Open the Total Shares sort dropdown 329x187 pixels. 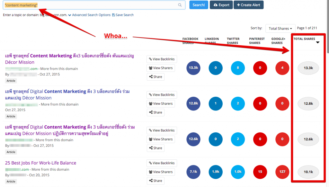[280, 28]
